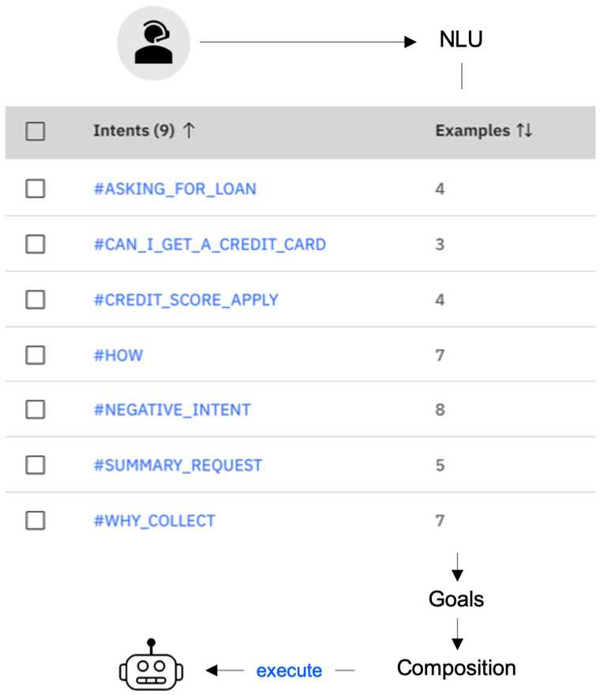Toggle the select-all intents checkbox

pos(35,131)
